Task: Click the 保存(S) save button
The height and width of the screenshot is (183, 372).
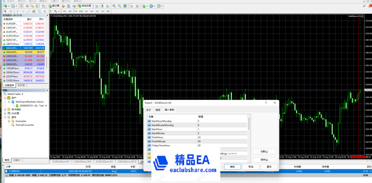Action: click(264, 160)
